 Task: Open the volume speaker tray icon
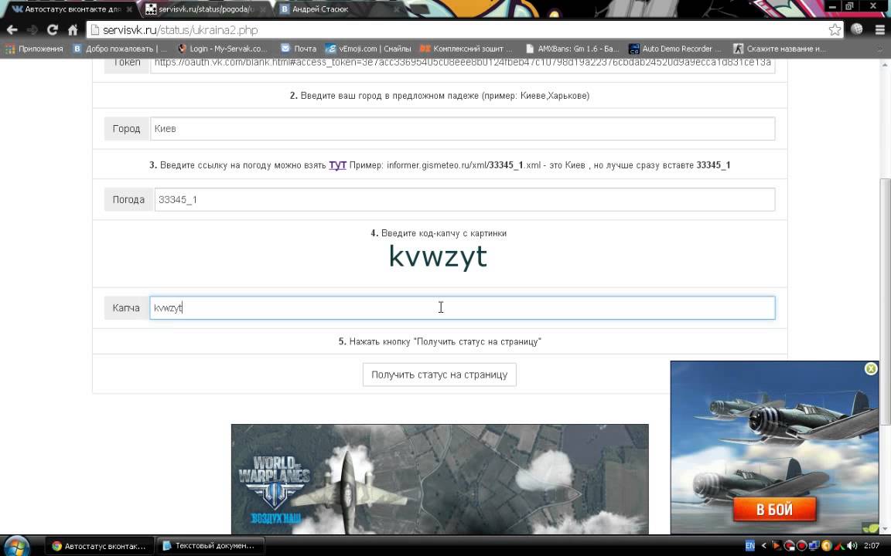point(852,546)
